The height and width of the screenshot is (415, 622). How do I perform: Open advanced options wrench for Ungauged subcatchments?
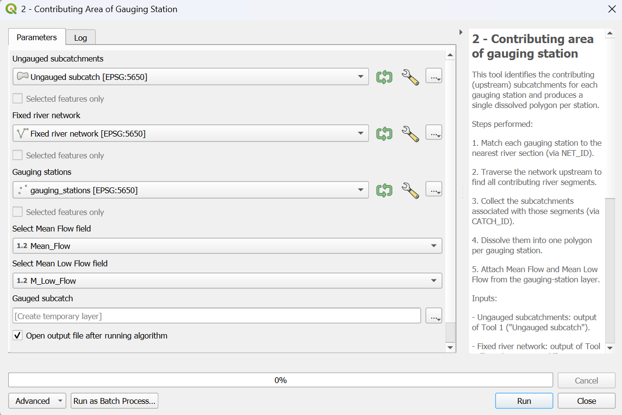tap(410, 77)
